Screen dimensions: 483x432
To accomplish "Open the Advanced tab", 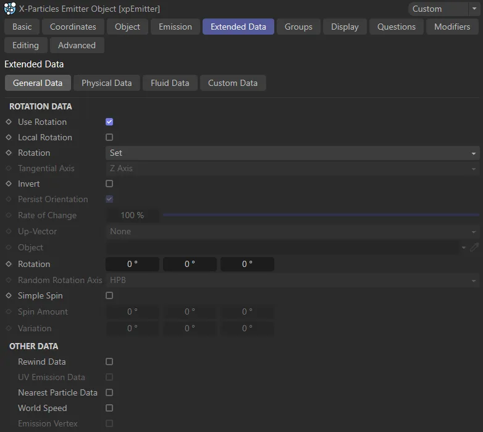I will coord(77,45).
